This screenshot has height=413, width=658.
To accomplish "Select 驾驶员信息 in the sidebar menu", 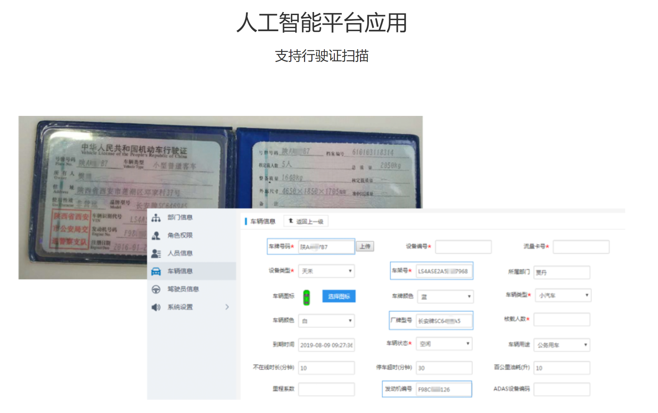I will (x=183, y=289).
